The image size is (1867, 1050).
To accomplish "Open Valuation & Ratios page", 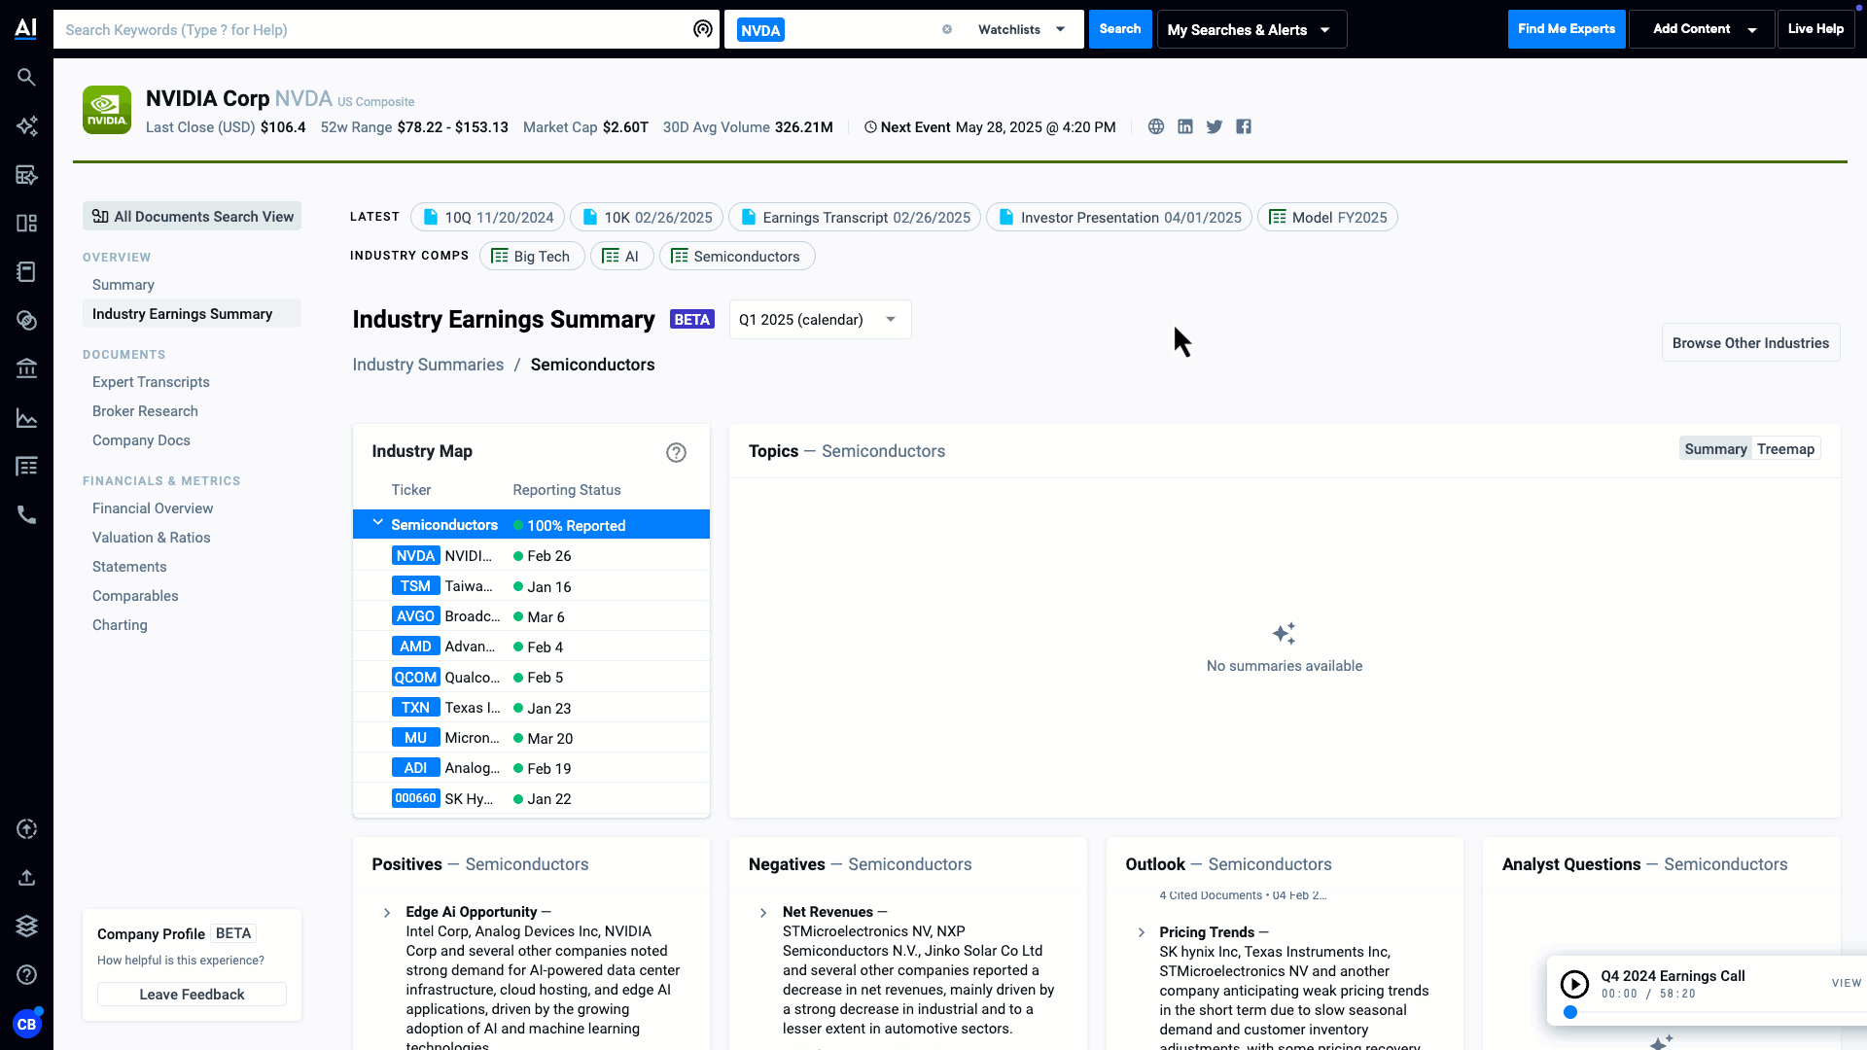I will coord(151,538).
